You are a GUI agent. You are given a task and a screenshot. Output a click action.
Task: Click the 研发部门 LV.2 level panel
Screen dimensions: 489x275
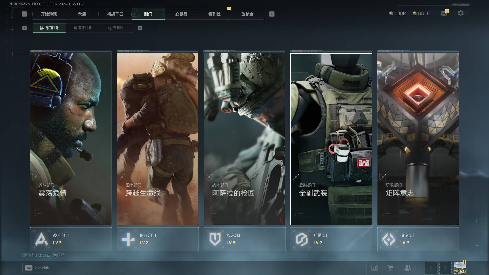tap(418, 239)
